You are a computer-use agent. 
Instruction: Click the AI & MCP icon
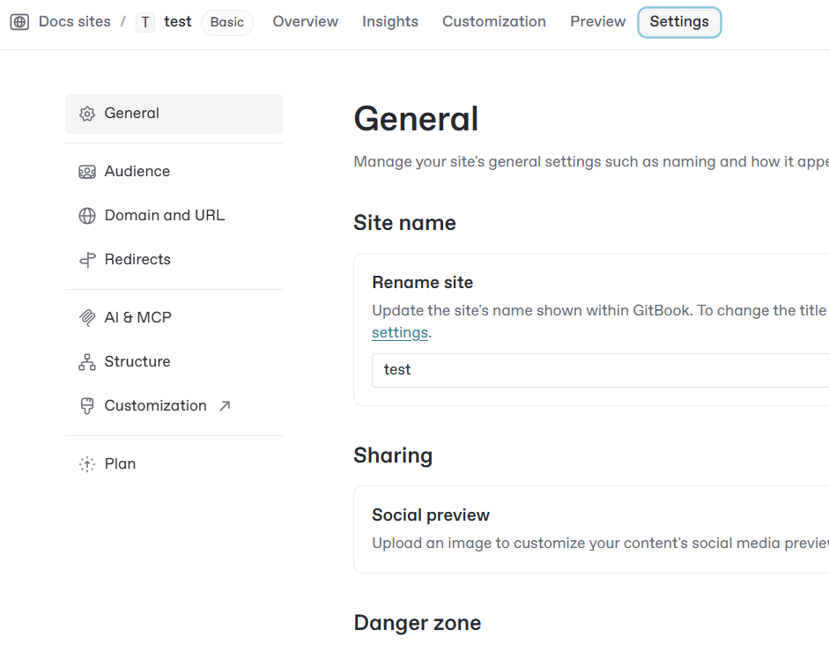click(86, 318)
